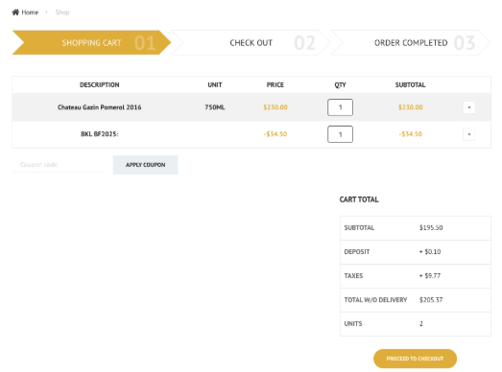Click the UNITS label in cart total
Image resolution: width=502 pixels, height=372 pixels.
(x=353, y=324)
